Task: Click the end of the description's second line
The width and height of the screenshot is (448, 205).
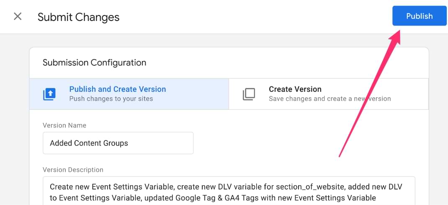Action: tap(376, 197)
